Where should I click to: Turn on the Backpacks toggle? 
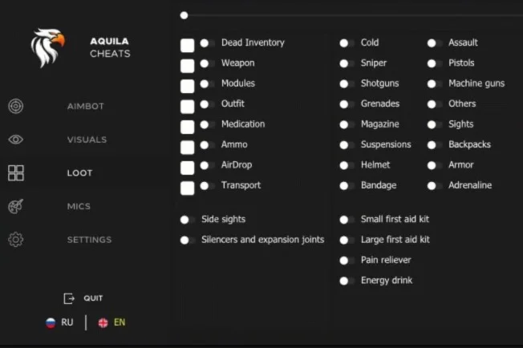pyautogui.click(x=434, y=145)
